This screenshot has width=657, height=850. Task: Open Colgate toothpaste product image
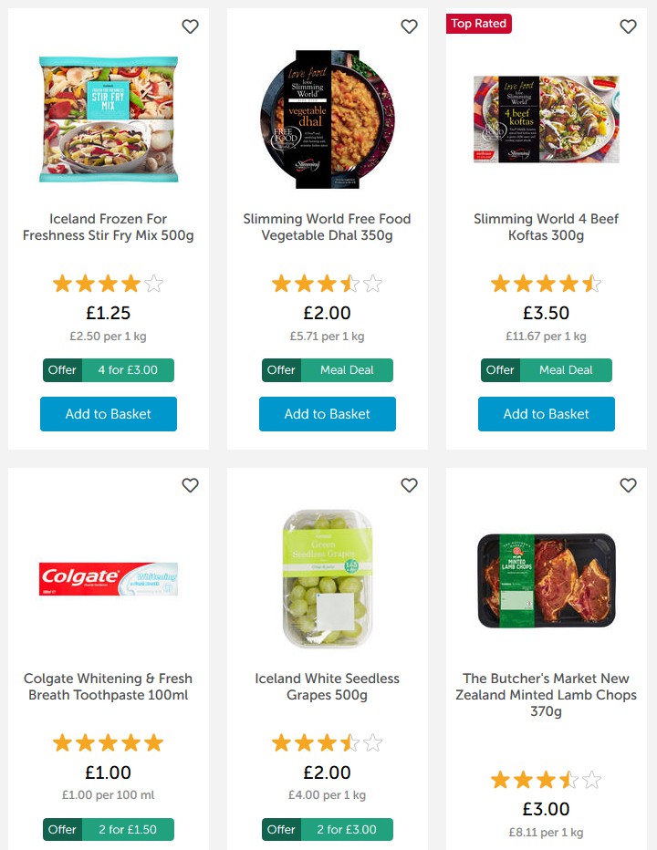(x=109, y=579)
